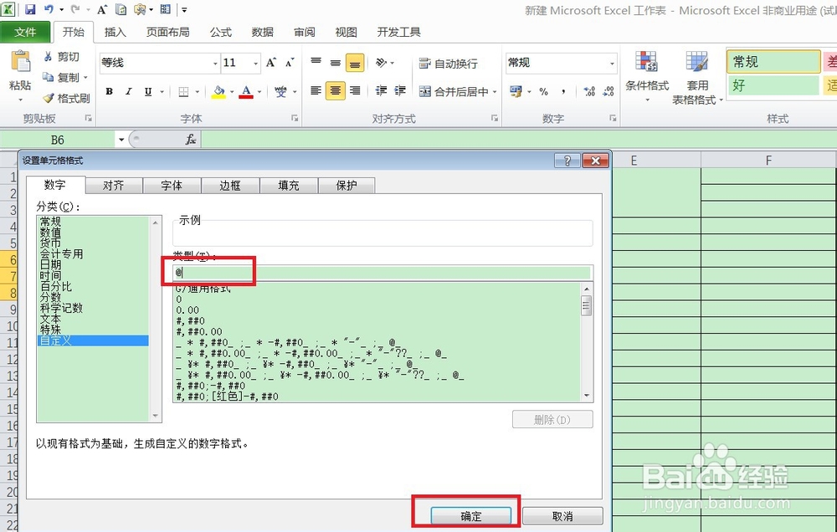Apply bold formatting with the B icon

coord(109,91)
